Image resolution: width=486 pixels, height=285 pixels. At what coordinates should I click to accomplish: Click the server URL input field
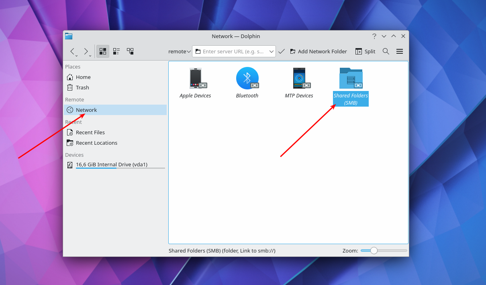click(233, 51)
